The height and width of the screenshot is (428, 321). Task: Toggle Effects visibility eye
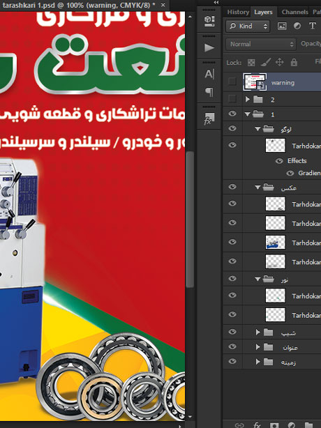click(279, 161)
